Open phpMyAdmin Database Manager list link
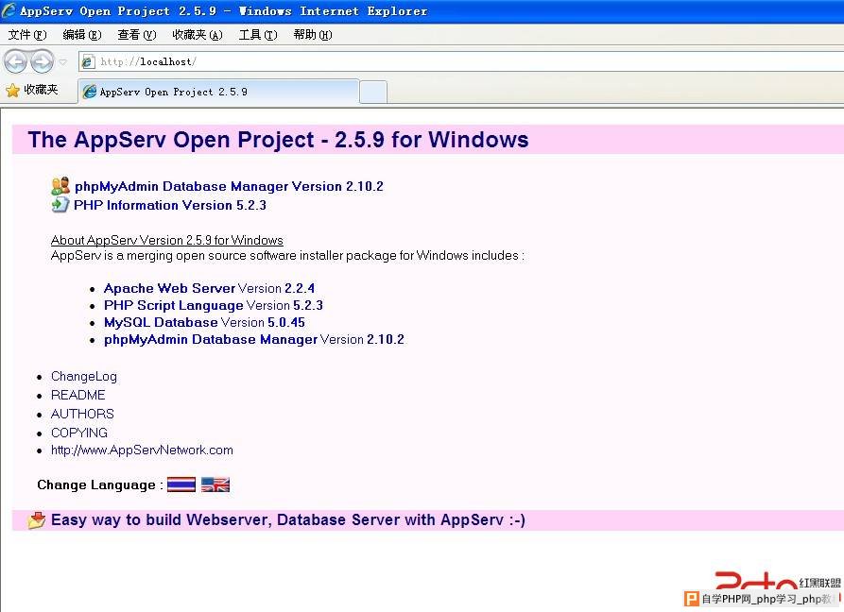 [x=211, y=339]
